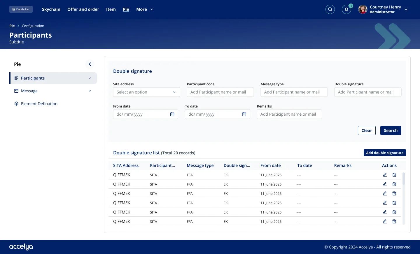The image size is (420, 254).
Task: Delete the last visible table row
Action: (394, 221)
